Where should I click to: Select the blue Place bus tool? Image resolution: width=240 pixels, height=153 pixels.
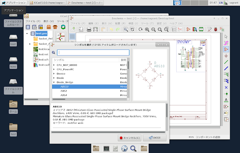(x=226, y=68)
